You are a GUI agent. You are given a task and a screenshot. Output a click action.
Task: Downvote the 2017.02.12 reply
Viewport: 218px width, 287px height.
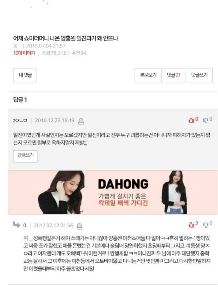(207, 224)
